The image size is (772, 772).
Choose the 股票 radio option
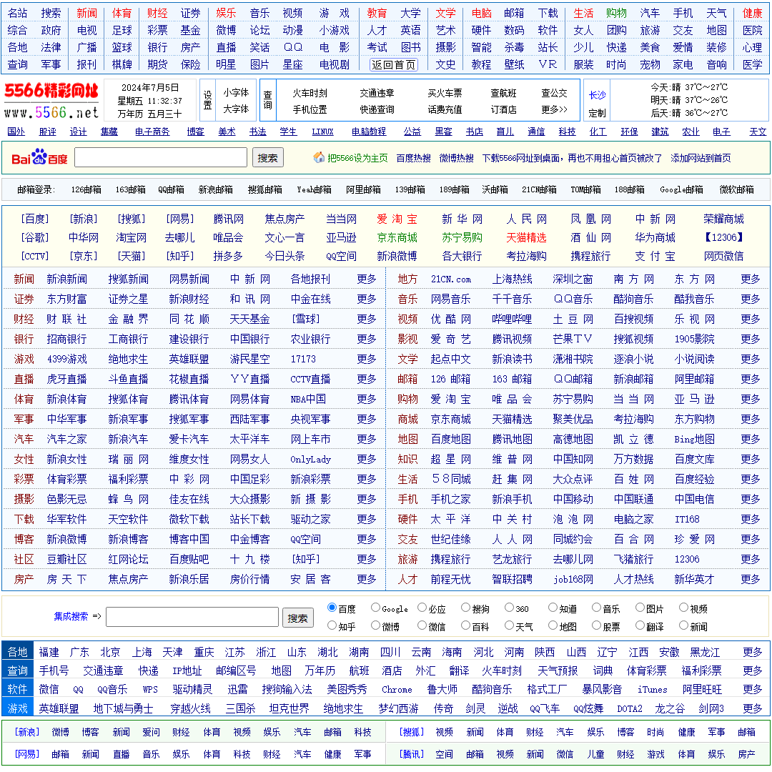point(596,625)
